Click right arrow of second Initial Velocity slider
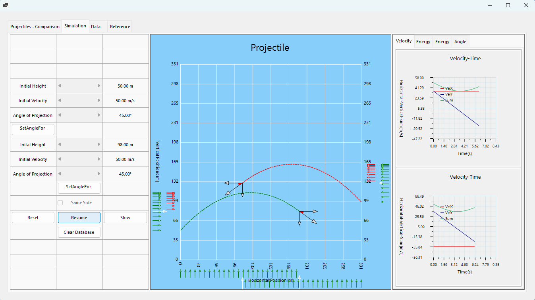This screenshot has width=535, height=300. tap(99, 159)
